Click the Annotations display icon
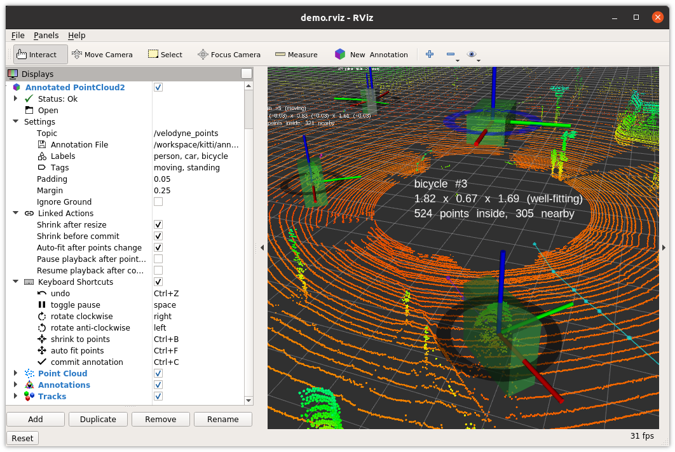Screen dimensions: 675x452 click(x=29, y=385)
